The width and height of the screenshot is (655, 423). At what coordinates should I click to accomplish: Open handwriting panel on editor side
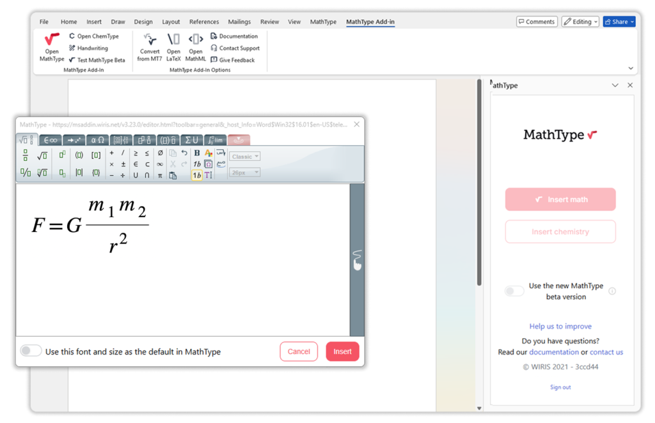(357, 259)
